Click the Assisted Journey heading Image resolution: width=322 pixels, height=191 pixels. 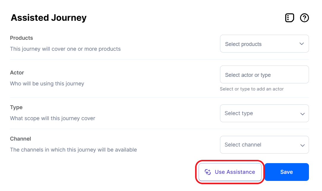coord(49,18)
